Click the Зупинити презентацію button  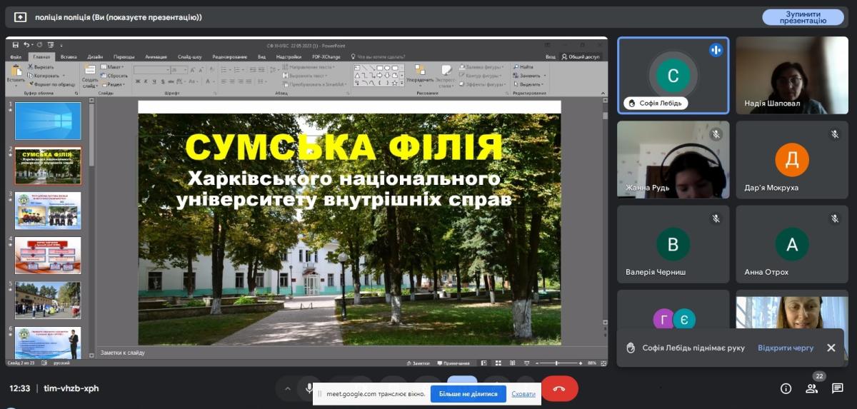[803, 17]
